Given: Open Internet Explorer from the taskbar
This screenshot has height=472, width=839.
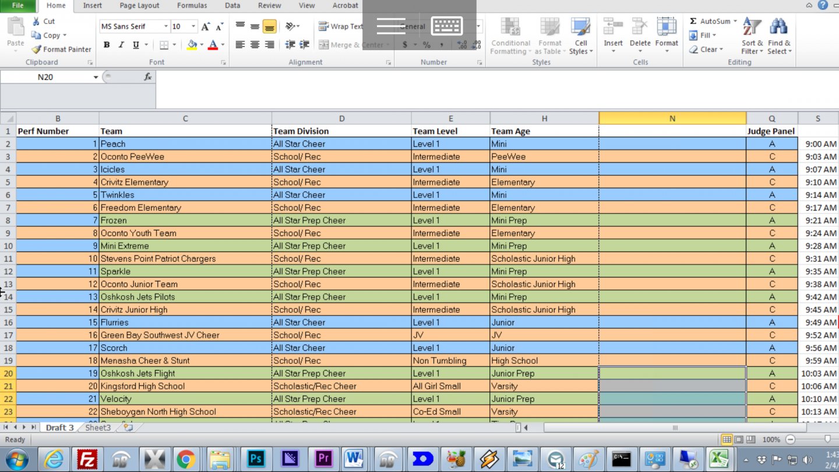Looking at the screenshot, I should click(x=54, y=459).
